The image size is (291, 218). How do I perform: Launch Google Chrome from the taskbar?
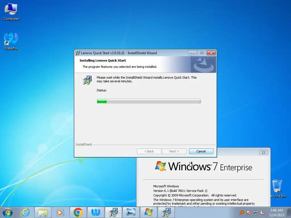coord(78,212)
